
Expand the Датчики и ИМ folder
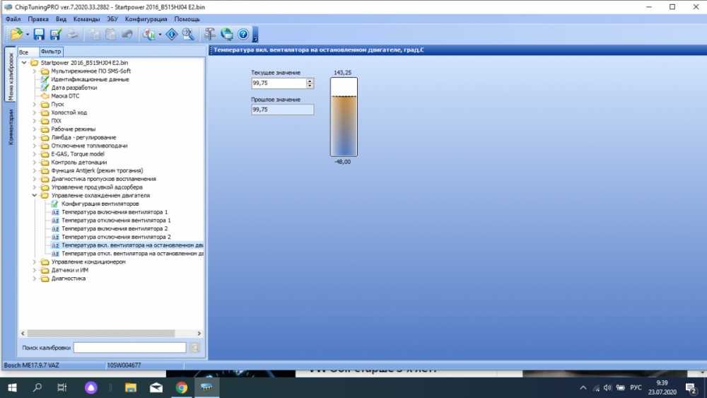pyautogui.click(x=35, y=270)
